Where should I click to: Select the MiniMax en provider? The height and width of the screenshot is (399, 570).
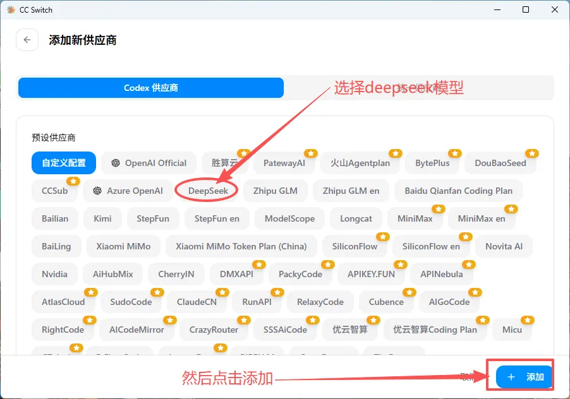(x=482, y=218)
